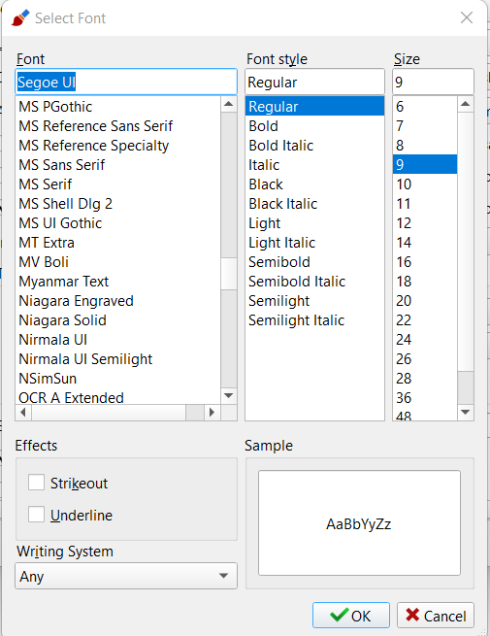Screen dimensions: 490x636
Task: Select Italic font style
Action: 315,165
